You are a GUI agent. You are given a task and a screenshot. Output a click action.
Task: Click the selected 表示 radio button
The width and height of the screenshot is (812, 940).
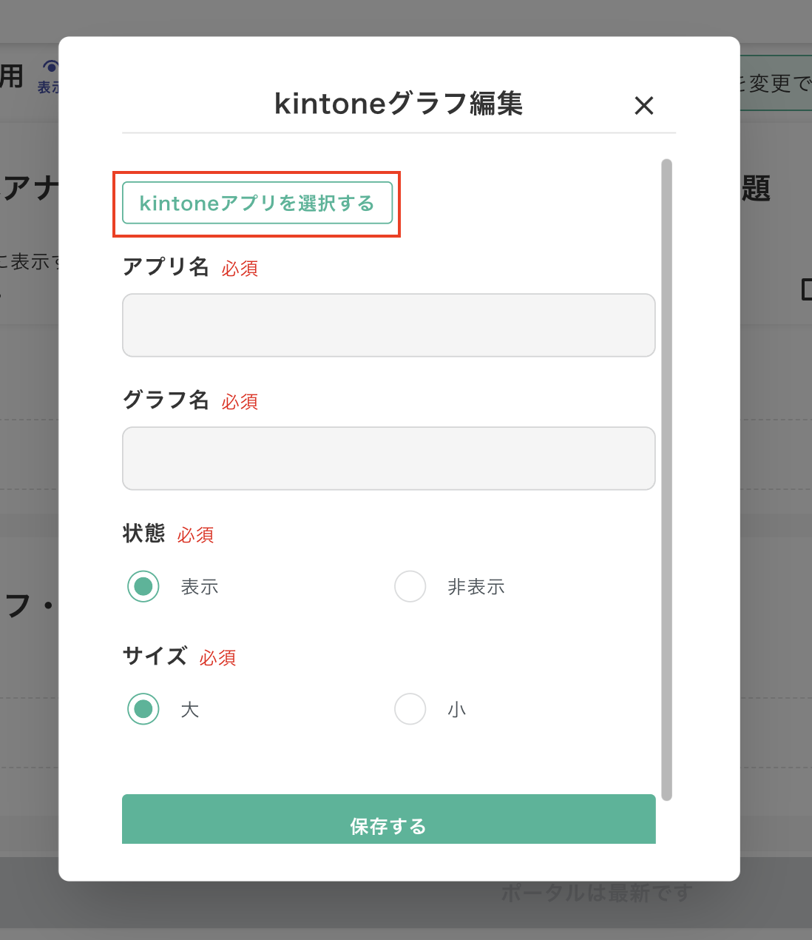coord(143,586)
